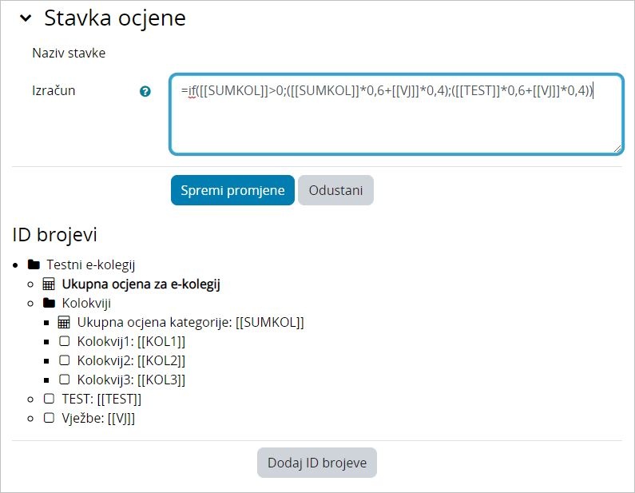Click the Stavka ocjene section heading
Screen dimensions: 635x493
click(x=115, y=18)
